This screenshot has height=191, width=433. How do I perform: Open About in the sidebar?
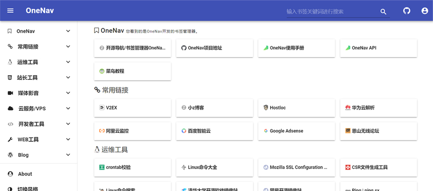point(39,174)
